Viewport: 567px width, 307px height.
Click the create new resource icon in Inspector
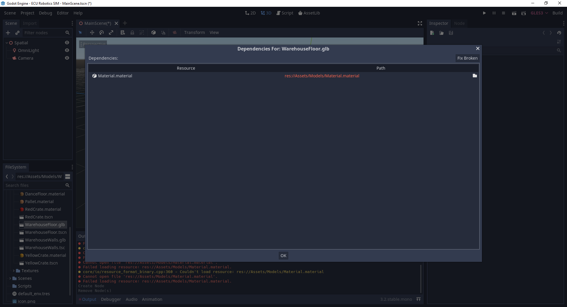[x=432, y=33]
